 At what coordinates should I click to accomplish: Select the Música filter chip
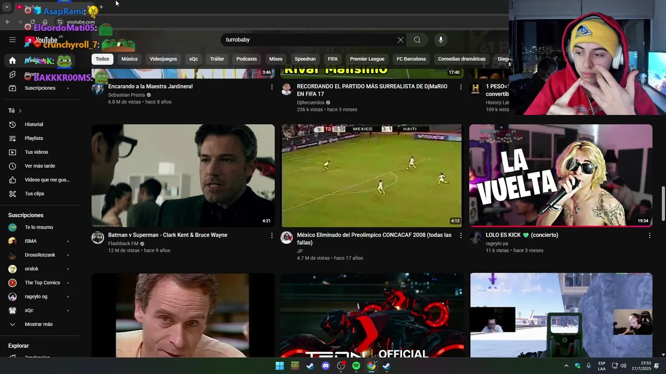(130, 59)
